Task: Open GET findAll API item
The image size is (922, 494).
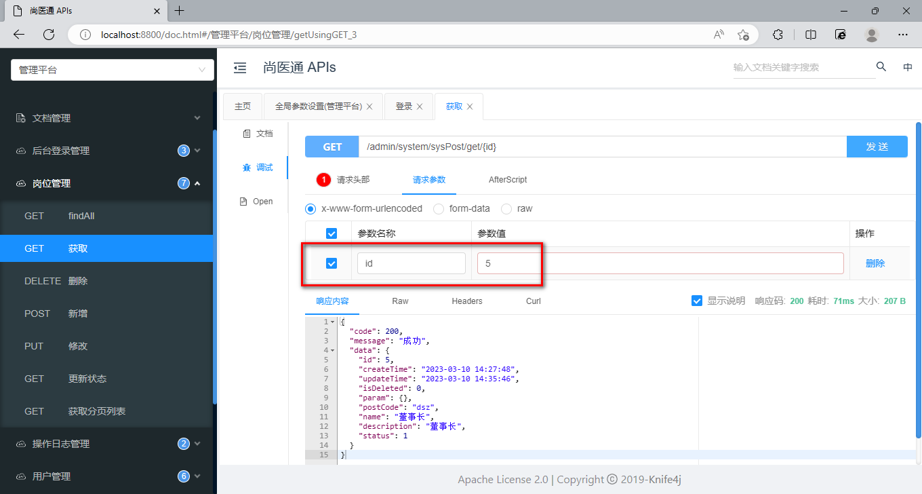Action: pyautogui.click(x=106, y=216)
